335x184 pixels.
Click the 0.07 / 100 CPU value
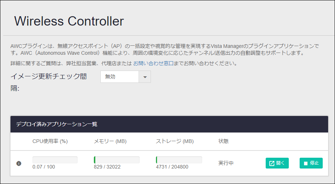click(44, 167)
